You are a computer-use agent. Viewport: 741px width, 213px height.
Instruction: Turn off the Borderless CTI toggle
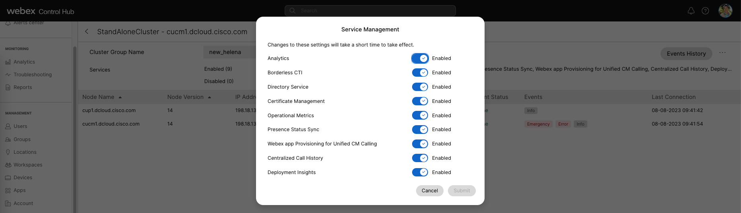pyautogui.click(x=420, y=73)
